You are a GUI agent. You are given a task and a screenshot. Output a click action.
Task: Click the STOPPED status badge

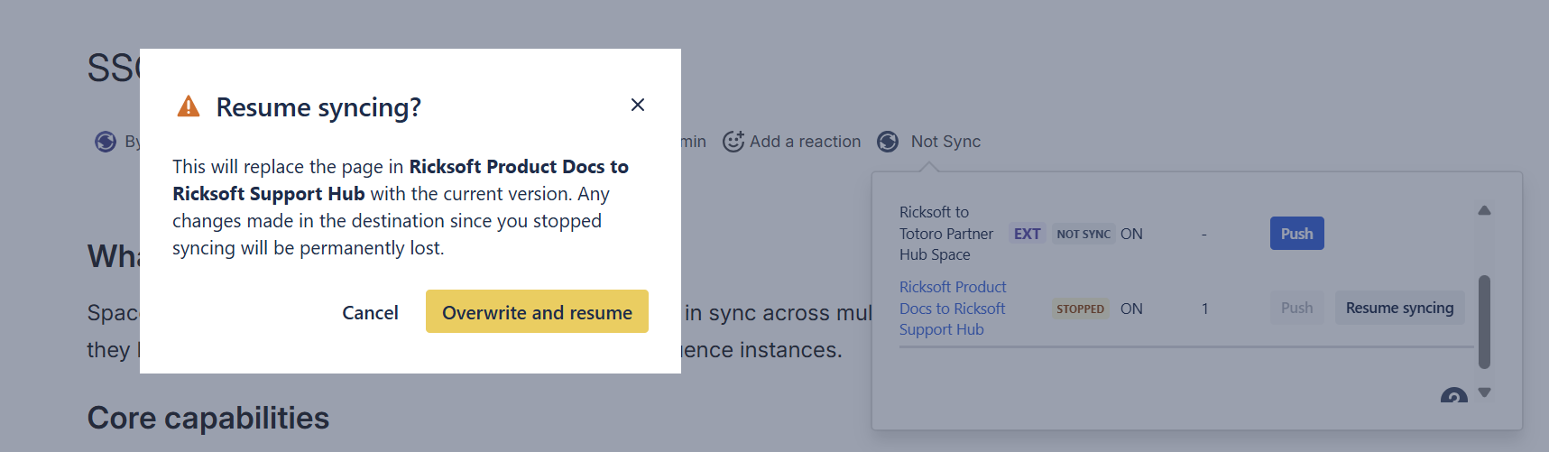[1080, 309]
